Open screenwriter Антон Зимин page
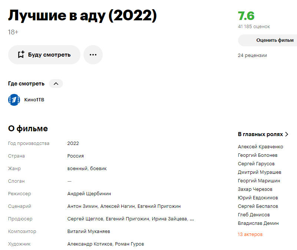This screenshot has height=250, width=297. coord(82,206)
